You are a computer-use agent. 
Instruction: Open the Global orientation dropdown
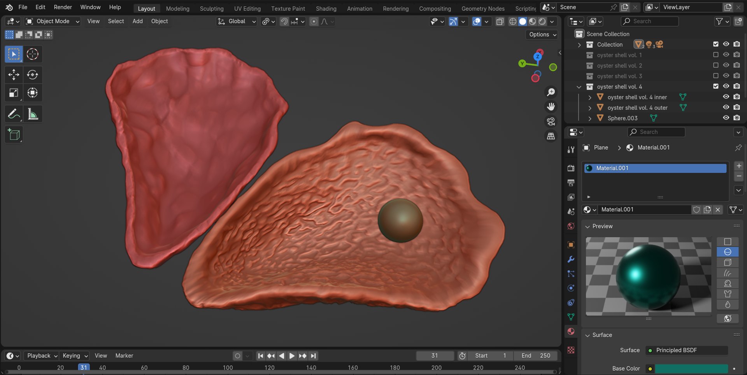237,21
